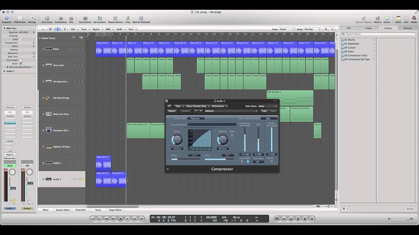
Task: Open the Piano Roll editor tab
Action: (81, 210)
